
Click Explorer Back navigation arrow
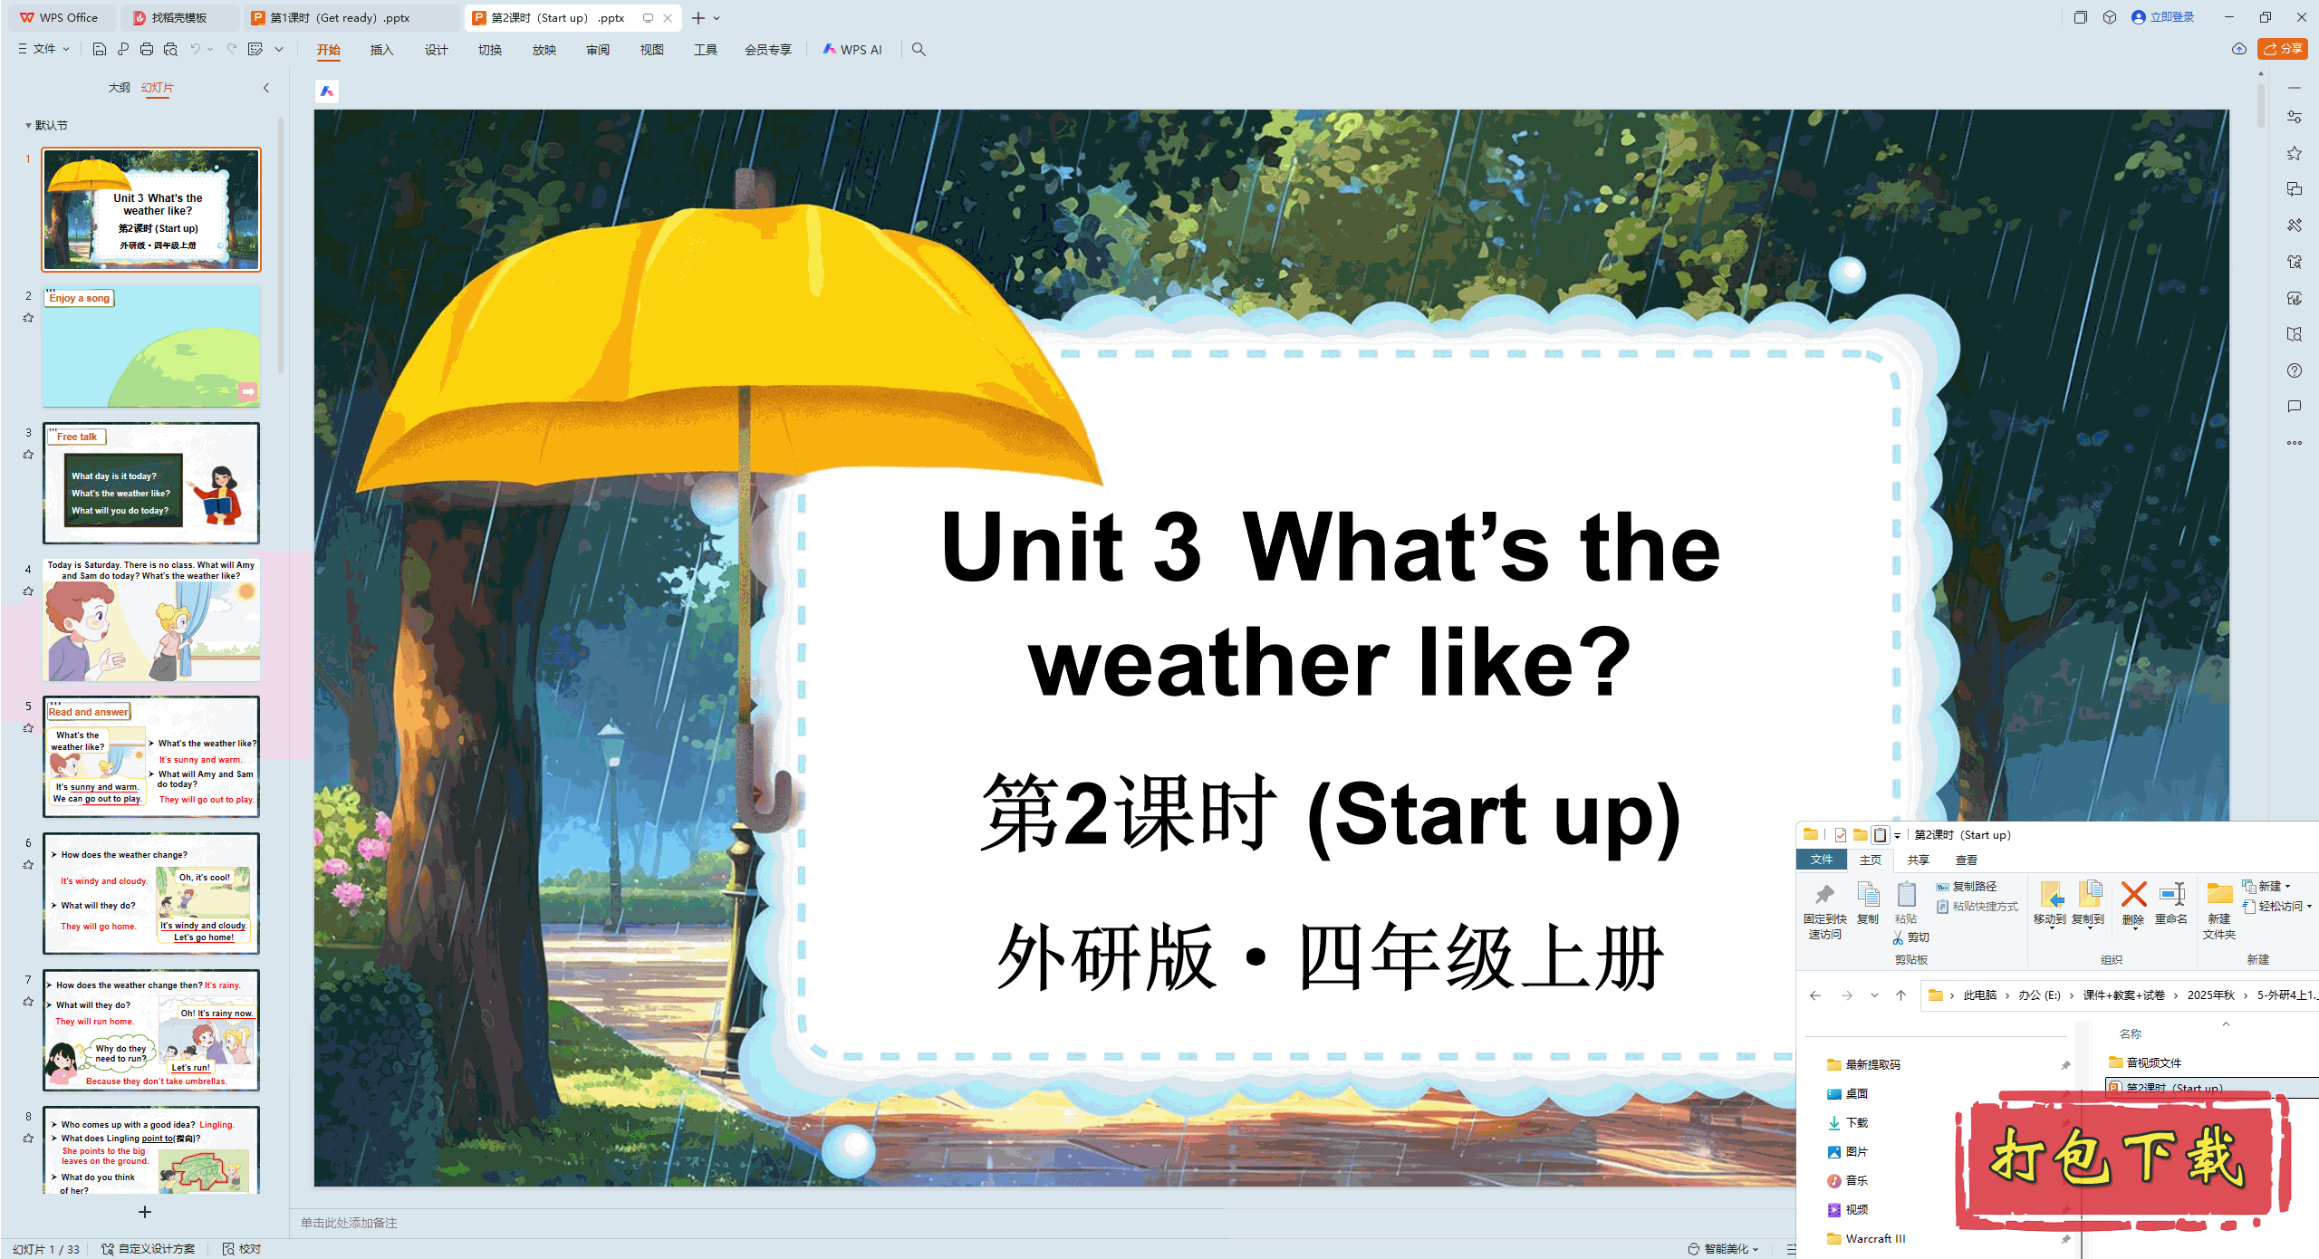point(1815,995)
